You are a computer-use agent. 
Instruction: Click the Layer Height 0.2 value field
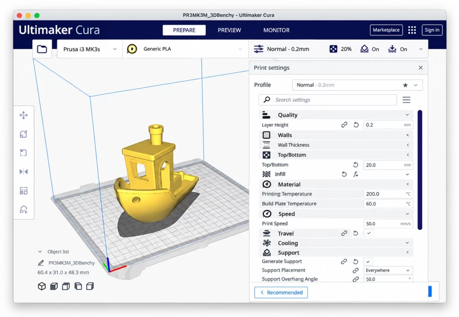coord(388,125)
